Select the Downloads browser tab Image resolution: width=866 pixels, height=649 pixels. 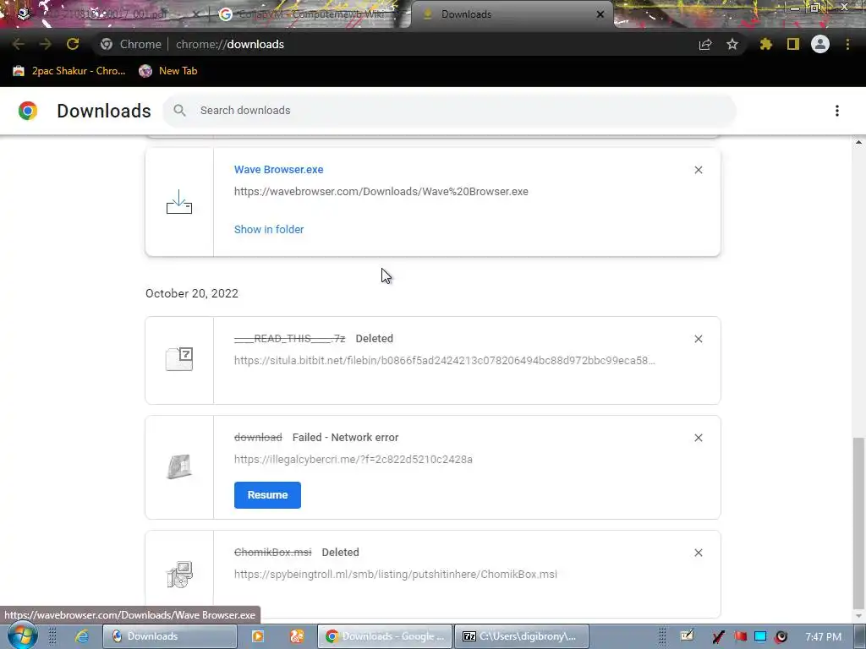512,14
